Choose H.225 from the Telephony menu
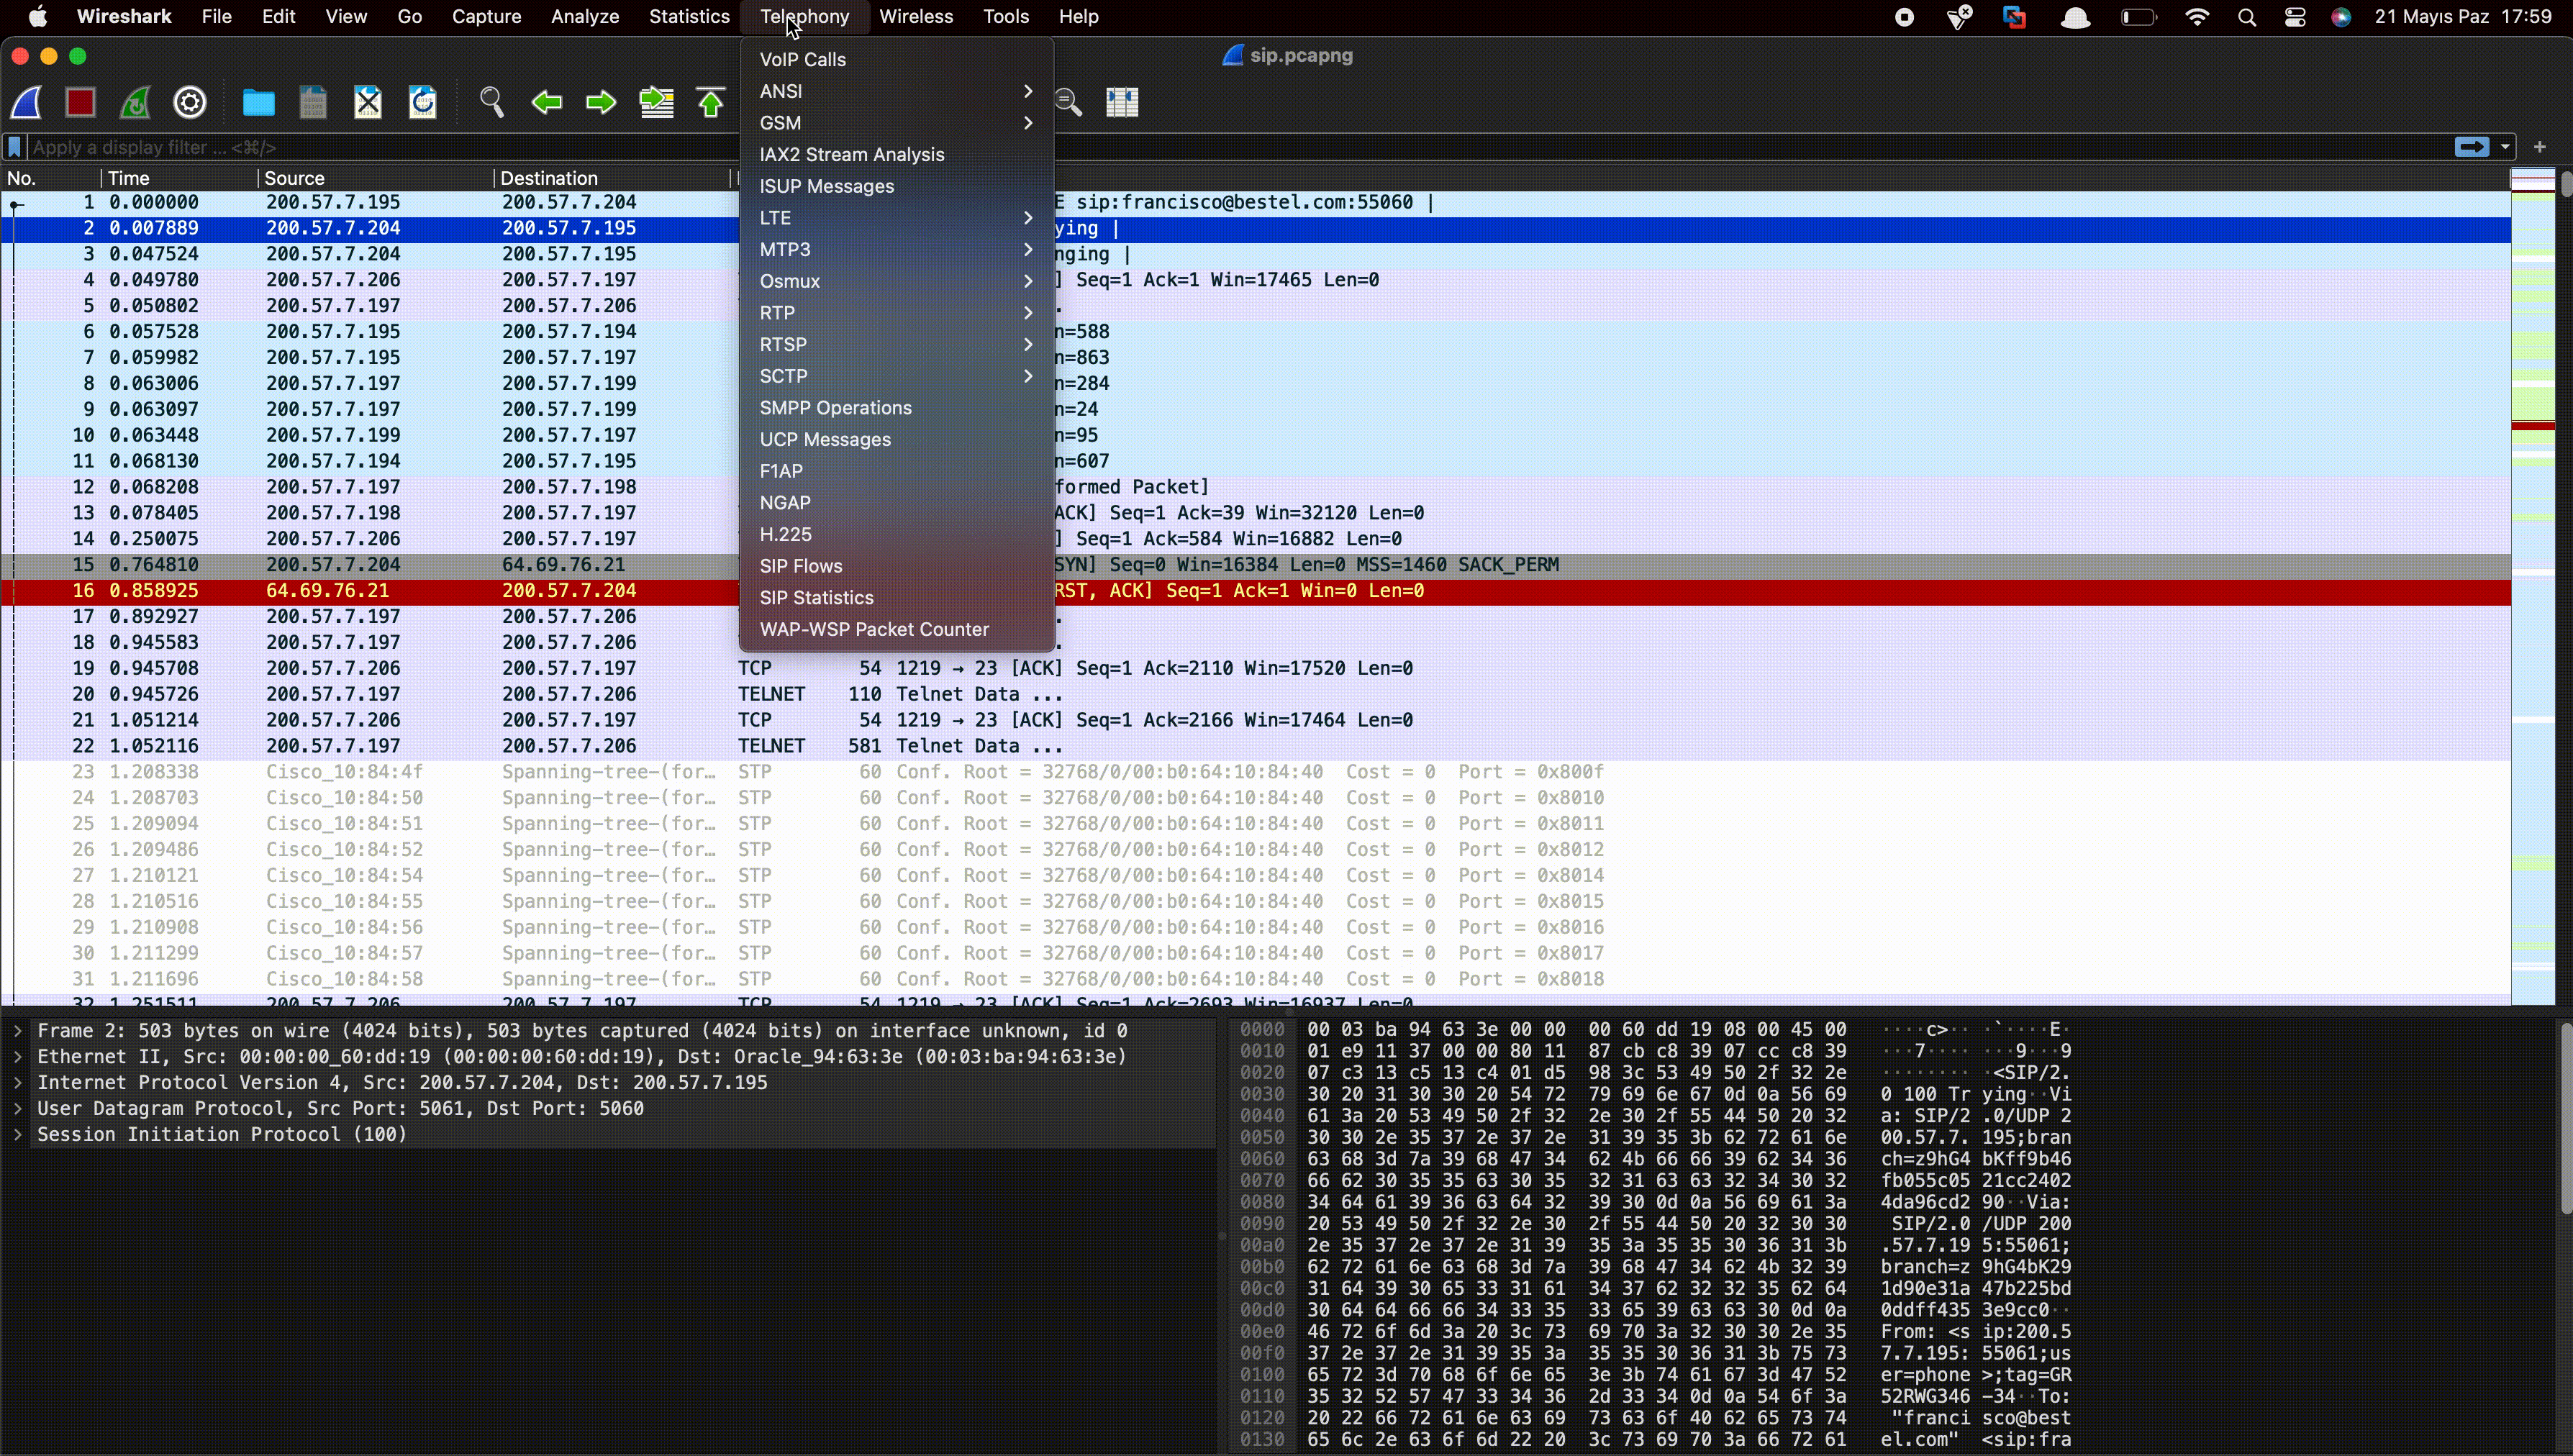Screen dimensions: 2573x1456 897,535
